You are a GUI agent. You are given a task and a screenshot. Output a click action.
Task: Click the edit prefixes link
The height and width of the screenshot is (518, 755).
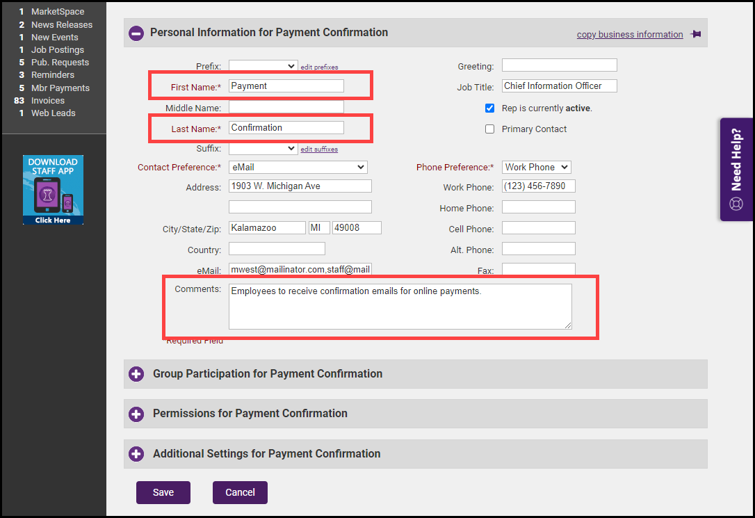319,67
